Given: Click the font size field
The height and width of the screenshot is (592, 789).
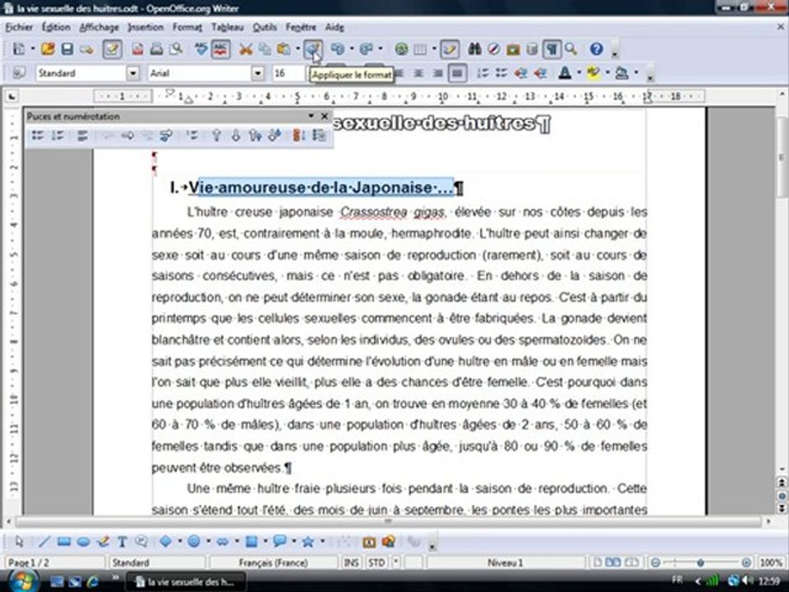Looking at the screenshot, I should point(288,73).
